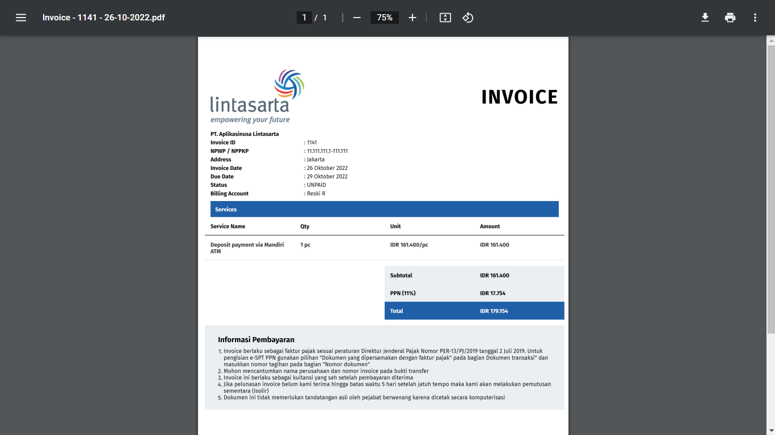
Task: Click the zoom in plus button
Action: (412, 18)
